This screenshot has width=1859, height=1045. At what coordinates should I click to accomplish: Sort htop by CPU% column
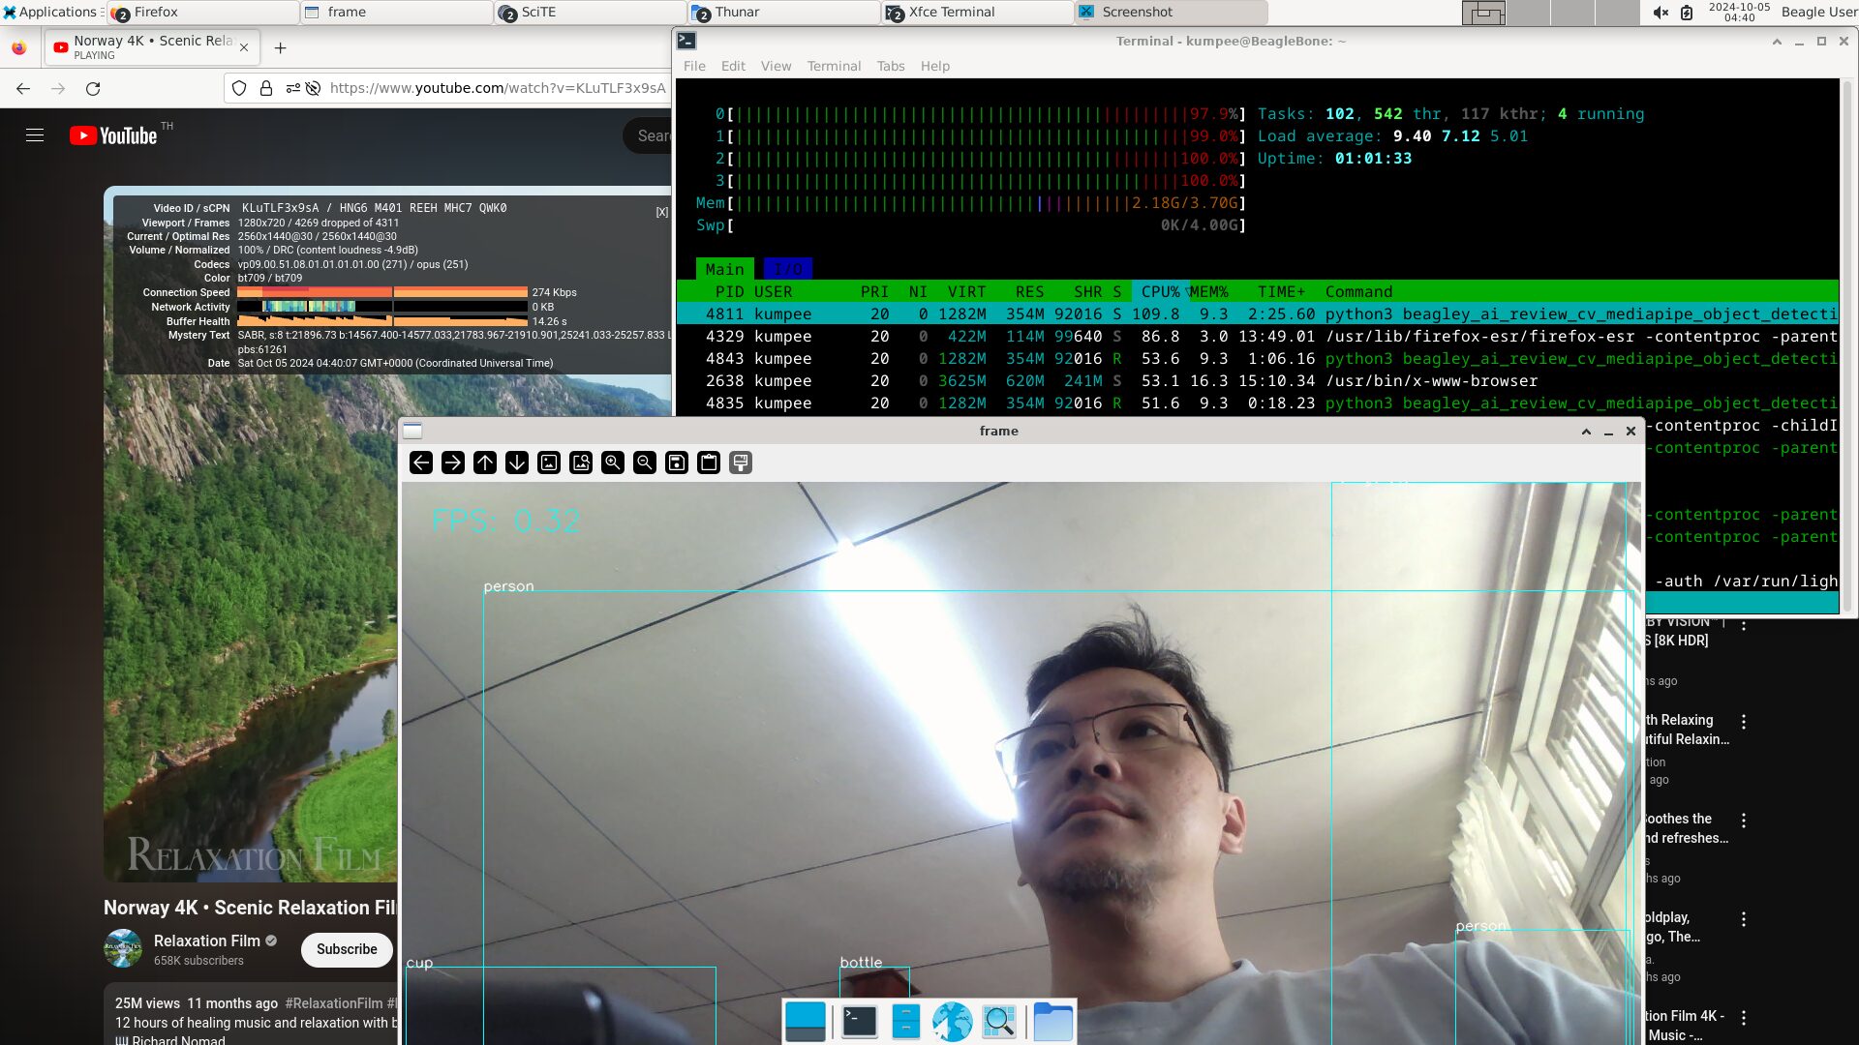(1160, 291)
